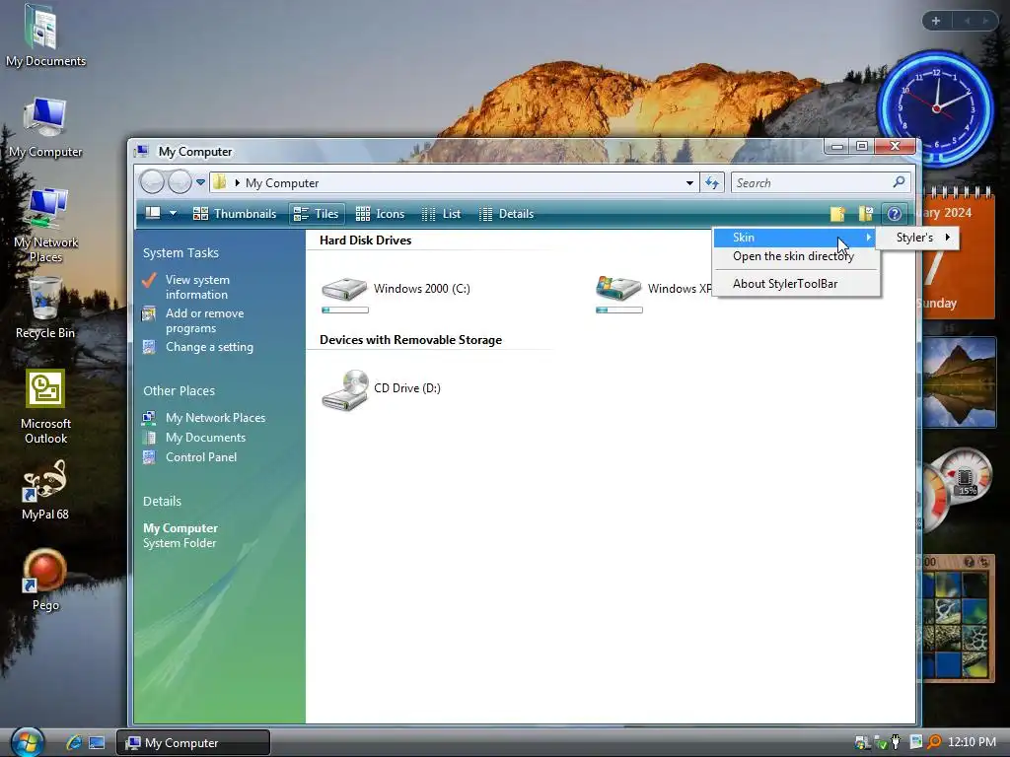Click Show Desktop quick launch icon

point(97,743)
